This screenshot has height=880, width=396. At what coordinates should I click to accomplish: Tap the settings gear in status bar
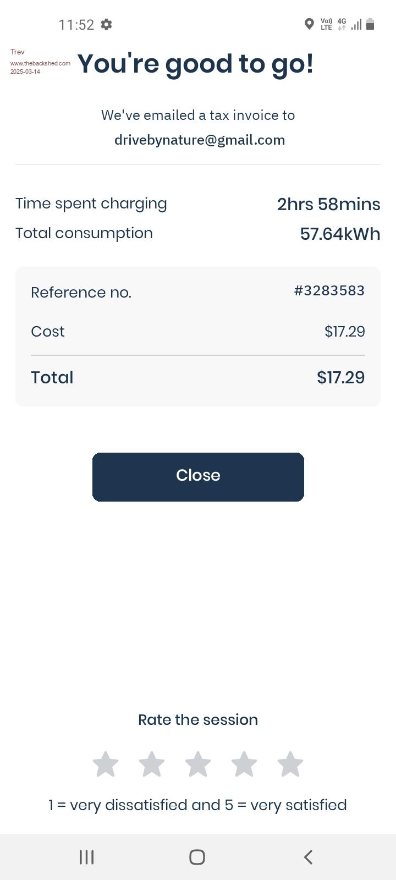(107, 24)
